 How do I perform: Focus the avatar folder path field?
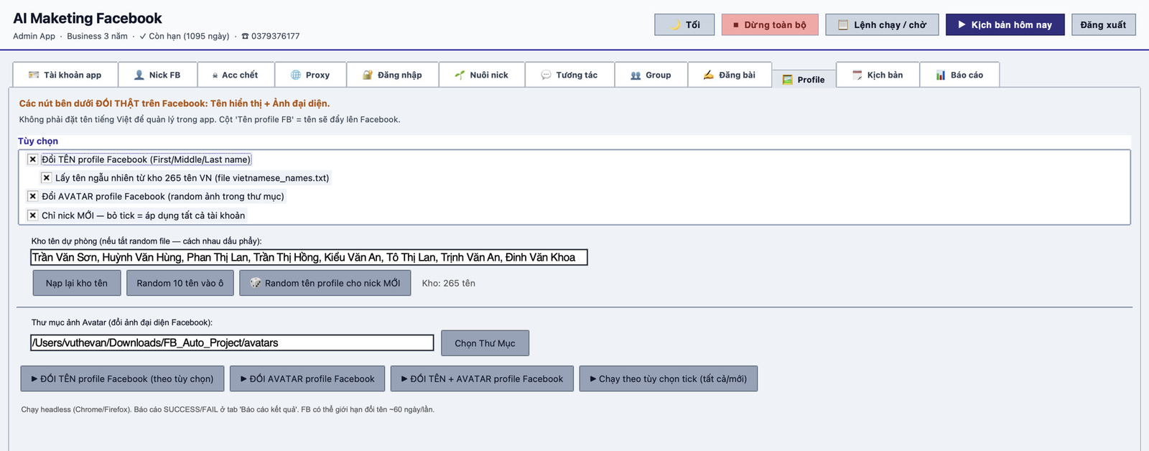click(232, 343)
